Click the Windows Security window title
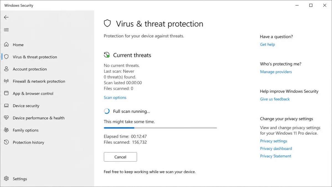This screenshot has height=187, width=332. click(x=19, y=5)
